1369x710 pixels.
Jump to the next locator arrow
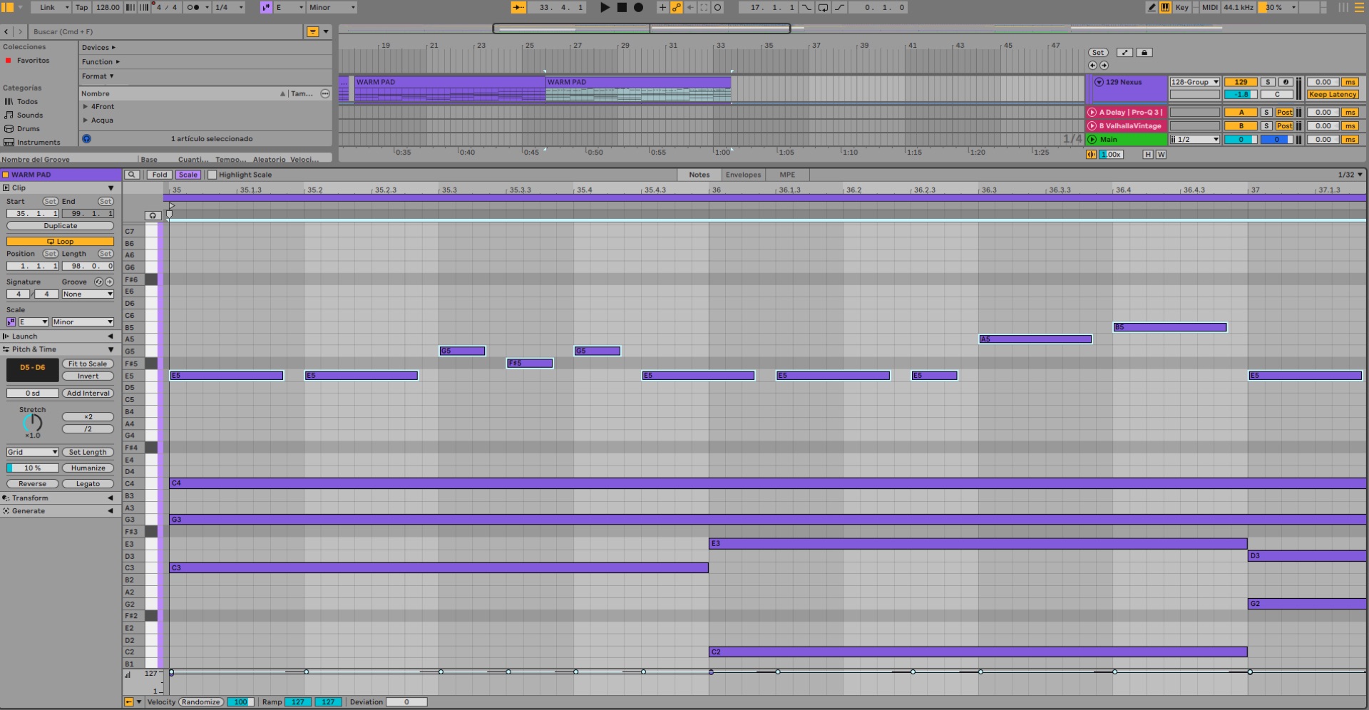1104,66
